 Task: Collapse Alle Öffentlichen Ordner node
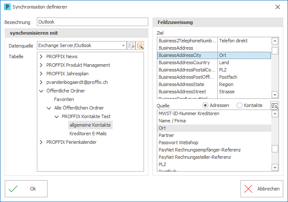(x=49, y=108)
